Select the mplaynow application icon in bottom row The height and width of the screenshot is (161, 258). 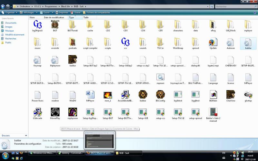(73, 112)
